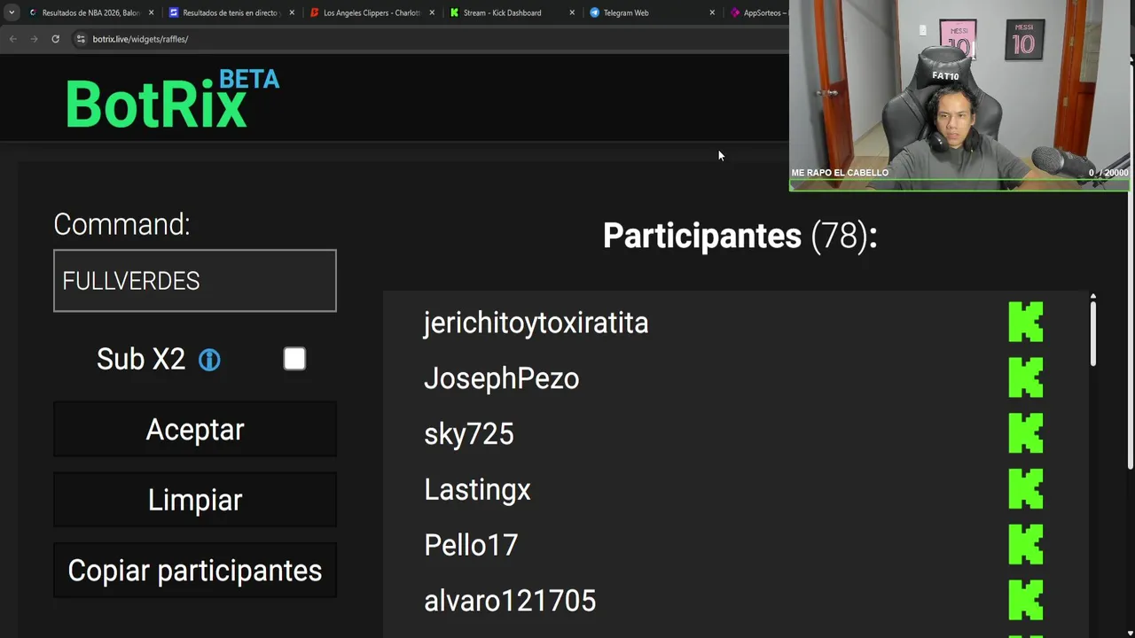Edit the Command field containing FULLVERDES
This screenshot has height=638, width=1135.
[x=195, y=281]
